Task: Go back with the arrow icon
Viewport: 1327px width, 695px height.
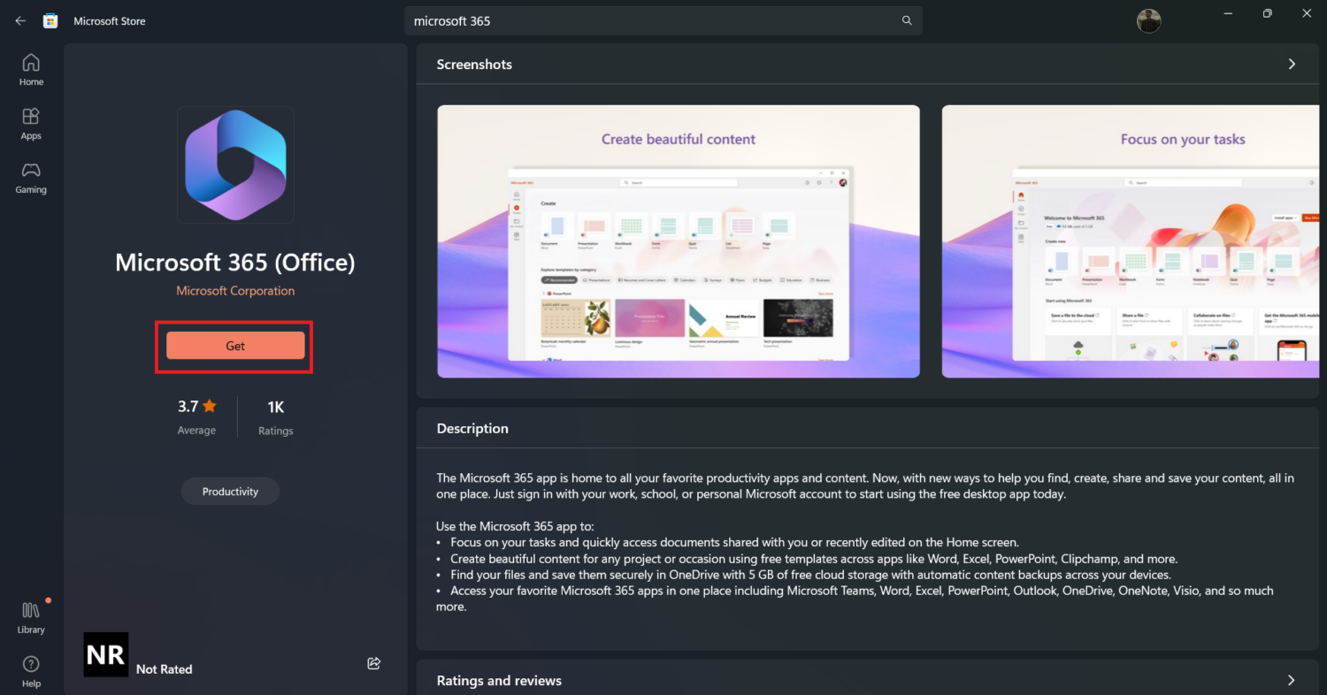Action: (20, 21)
